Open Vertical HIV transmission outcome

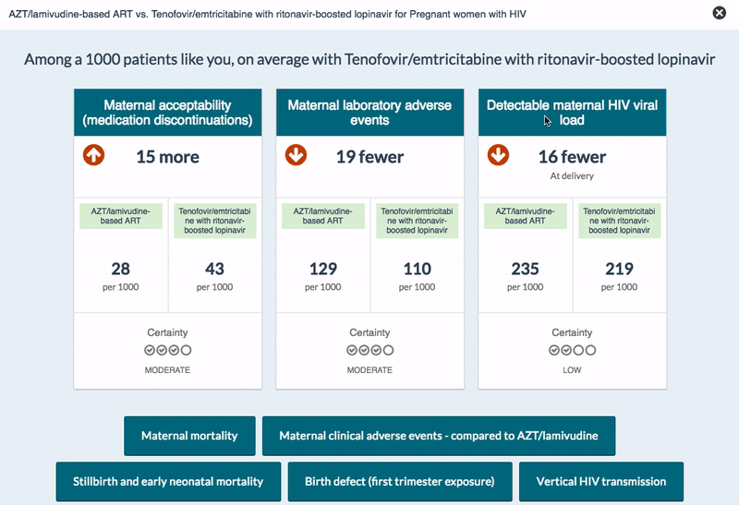coord(601,481)
